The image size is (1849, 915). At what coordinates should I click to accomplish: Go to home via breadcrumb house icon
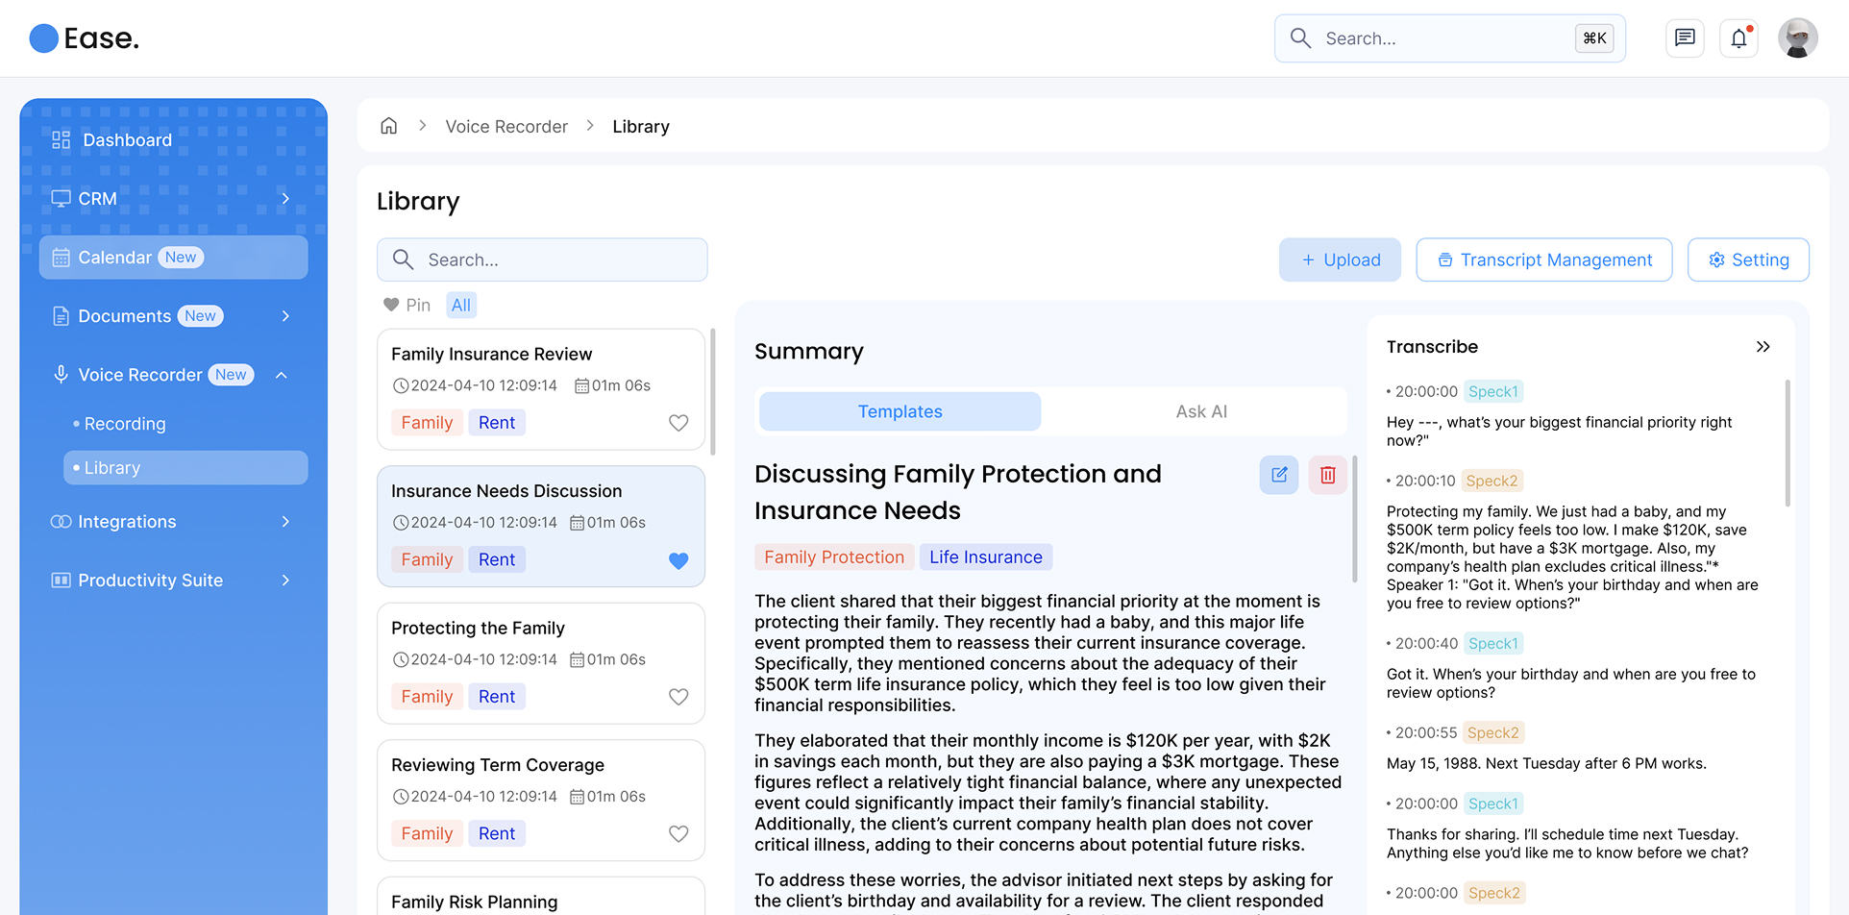[x=389, y=126]
